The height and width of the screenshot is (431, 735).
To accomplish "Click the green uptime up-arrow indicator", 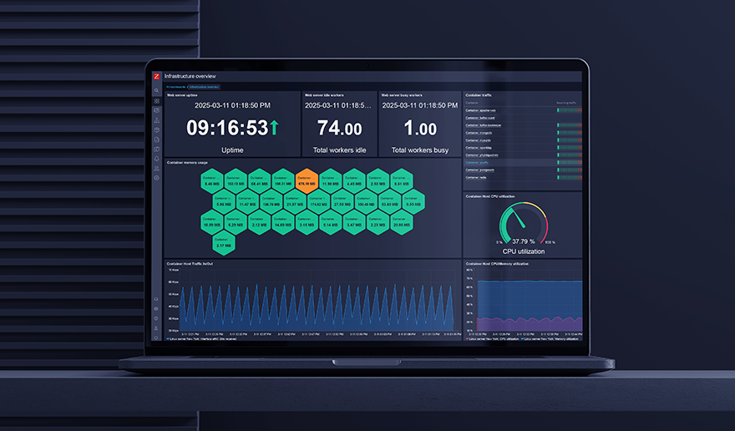I will pos(274,128).
